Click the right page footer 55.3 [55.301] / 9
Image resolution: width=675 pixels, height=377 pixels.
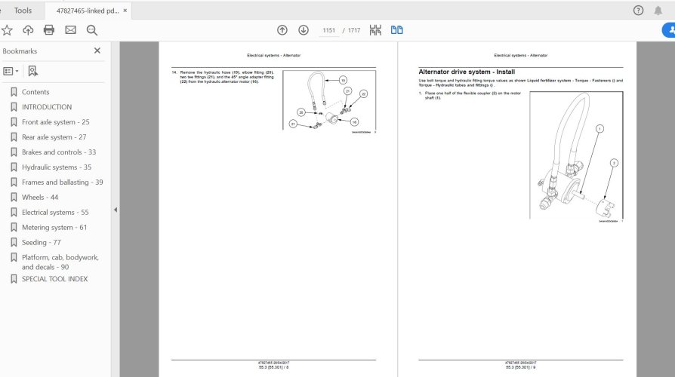pyautogui.click(x=521, y=367)
